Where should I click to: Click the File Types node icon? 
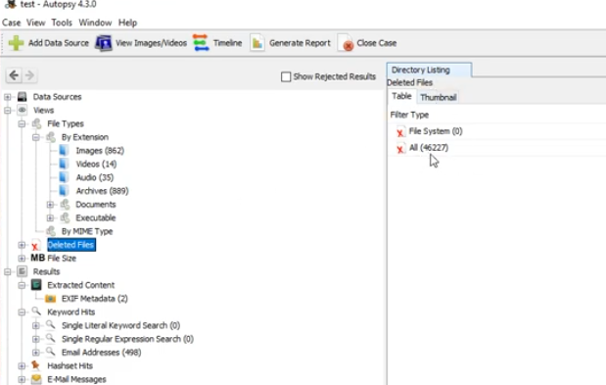[37, 123]
